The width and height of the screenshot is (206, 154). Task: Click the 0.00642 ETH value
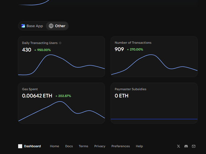click(x=37, y=96)
